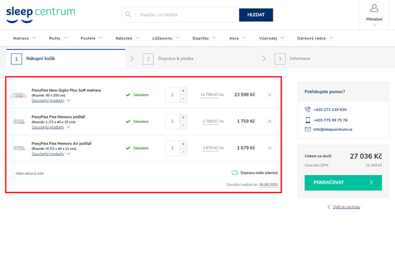Click the mobile phone icon in help box

pyautogui.click(x=307, y=120)
